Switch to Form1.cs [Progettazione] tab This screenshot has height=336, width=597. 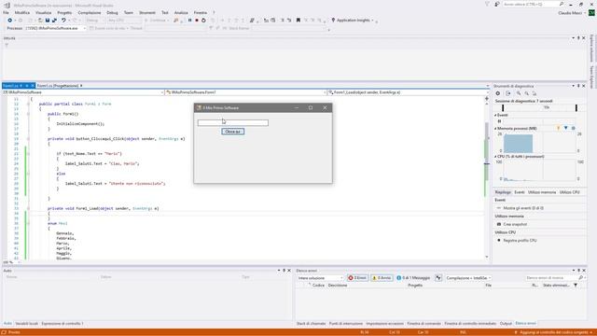tap(58, 86)
